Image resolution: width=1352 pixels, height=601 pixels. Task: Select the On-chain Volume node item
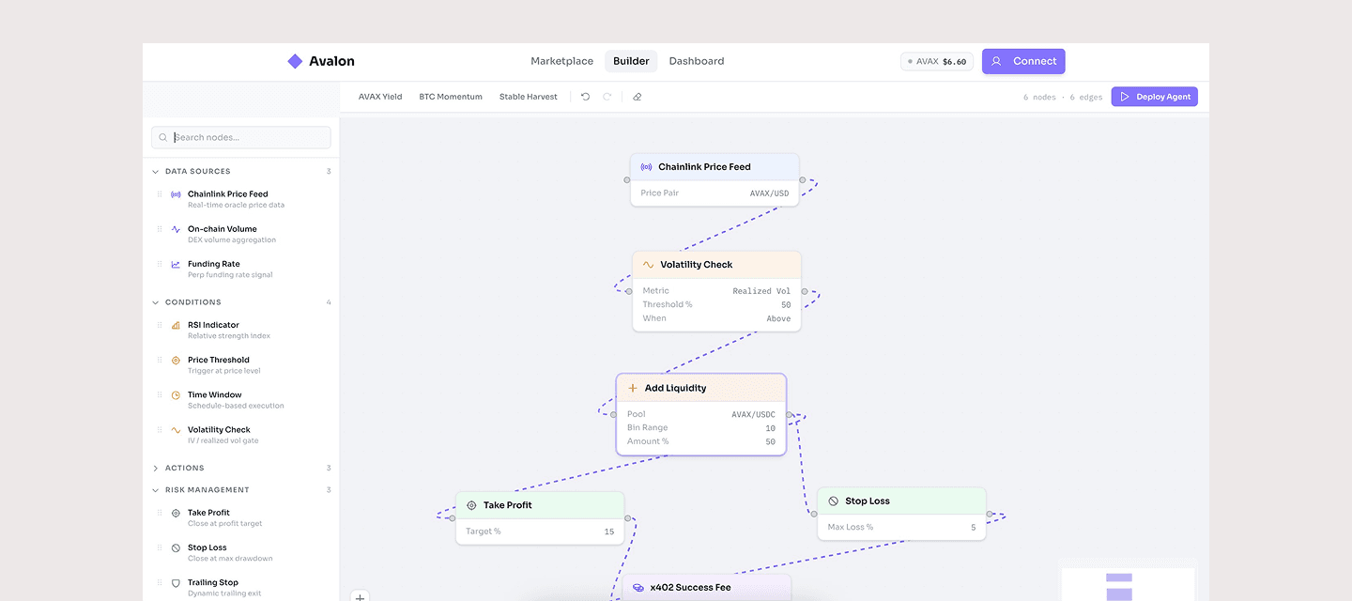coord(241,234)
